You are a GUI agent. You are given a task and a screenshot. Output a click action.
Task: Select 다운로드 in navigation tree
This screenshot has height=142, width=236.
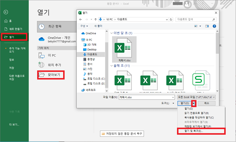[91, 54]
